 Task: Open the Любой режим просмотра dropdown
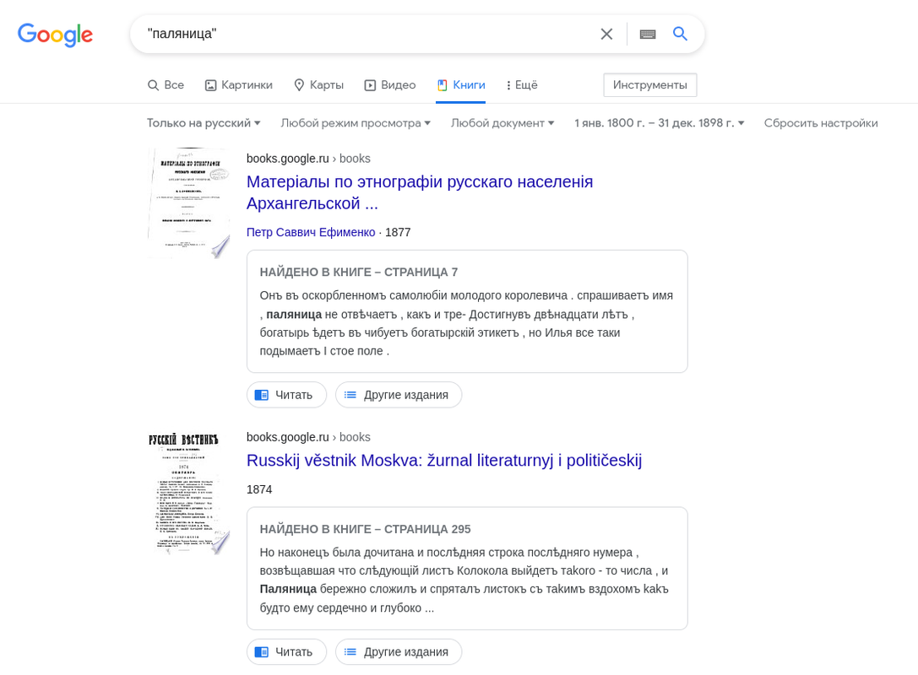point(356,123)
